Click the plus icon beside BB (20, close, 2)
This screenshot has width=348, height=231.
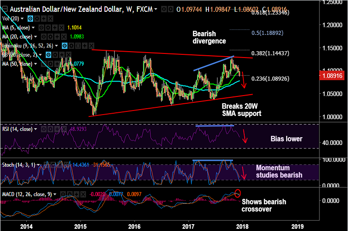click(x=62, y=55)
